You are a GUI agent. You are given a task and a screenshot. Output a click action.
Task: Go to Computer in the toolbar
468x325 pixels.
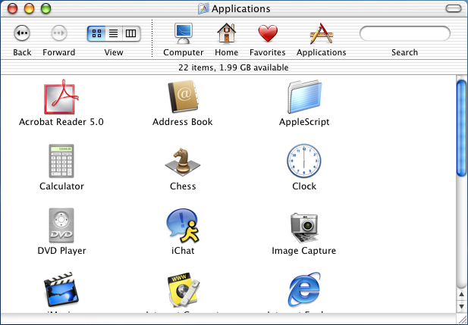tap(184, 33)
